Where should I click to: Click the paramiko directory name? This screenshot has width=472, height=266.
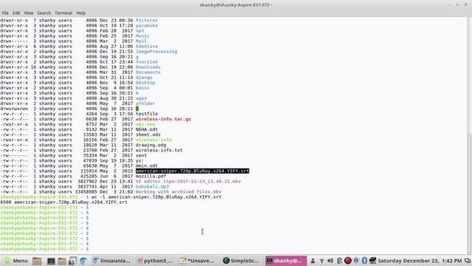click(x=147, y=26)
